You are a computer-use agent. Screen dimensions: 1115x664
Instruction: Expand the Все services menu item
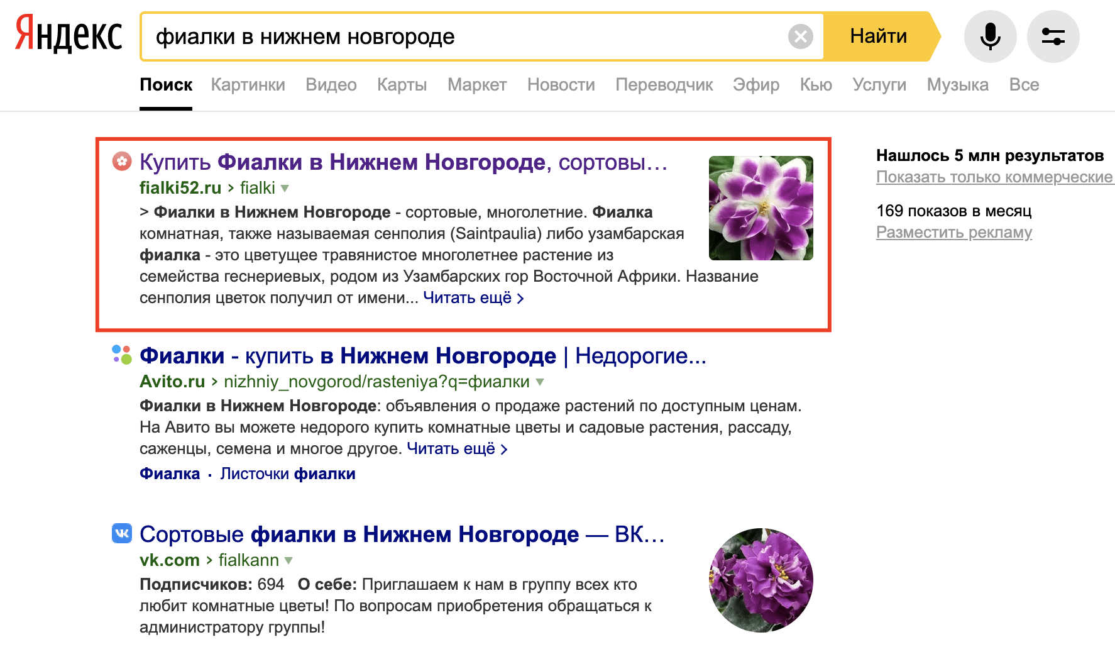click(x=1024, y=84)
